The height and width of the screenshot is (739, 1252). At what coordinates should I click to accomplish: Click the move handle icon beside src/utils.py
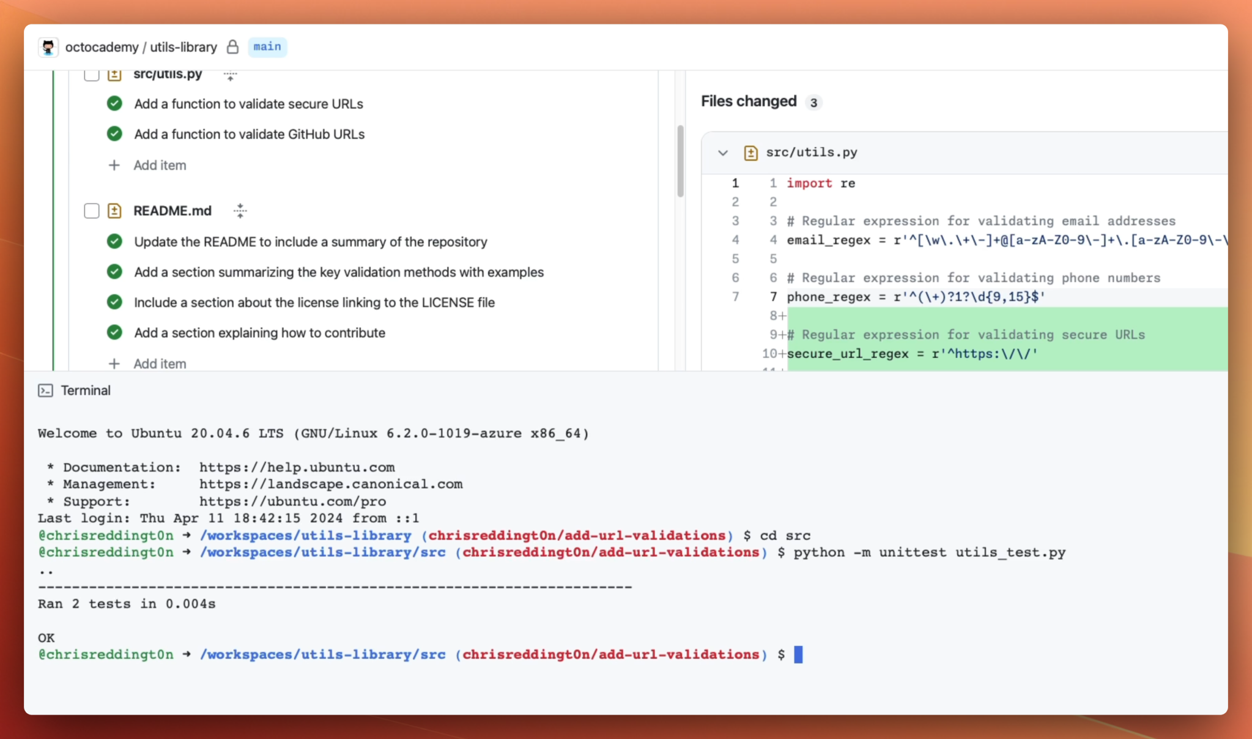point(230,75)
